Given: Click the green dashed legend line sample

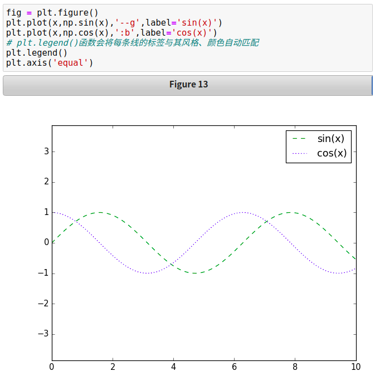Looking at the screenshot, I should 299,139.
